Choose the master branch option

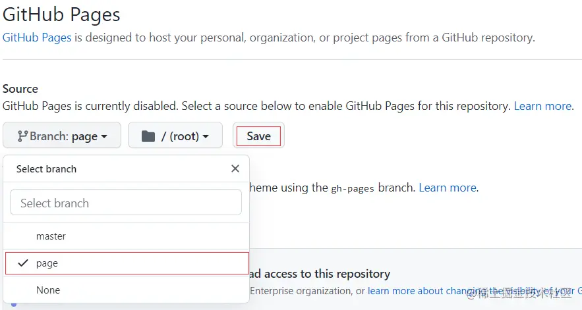(x=126, y=236)
